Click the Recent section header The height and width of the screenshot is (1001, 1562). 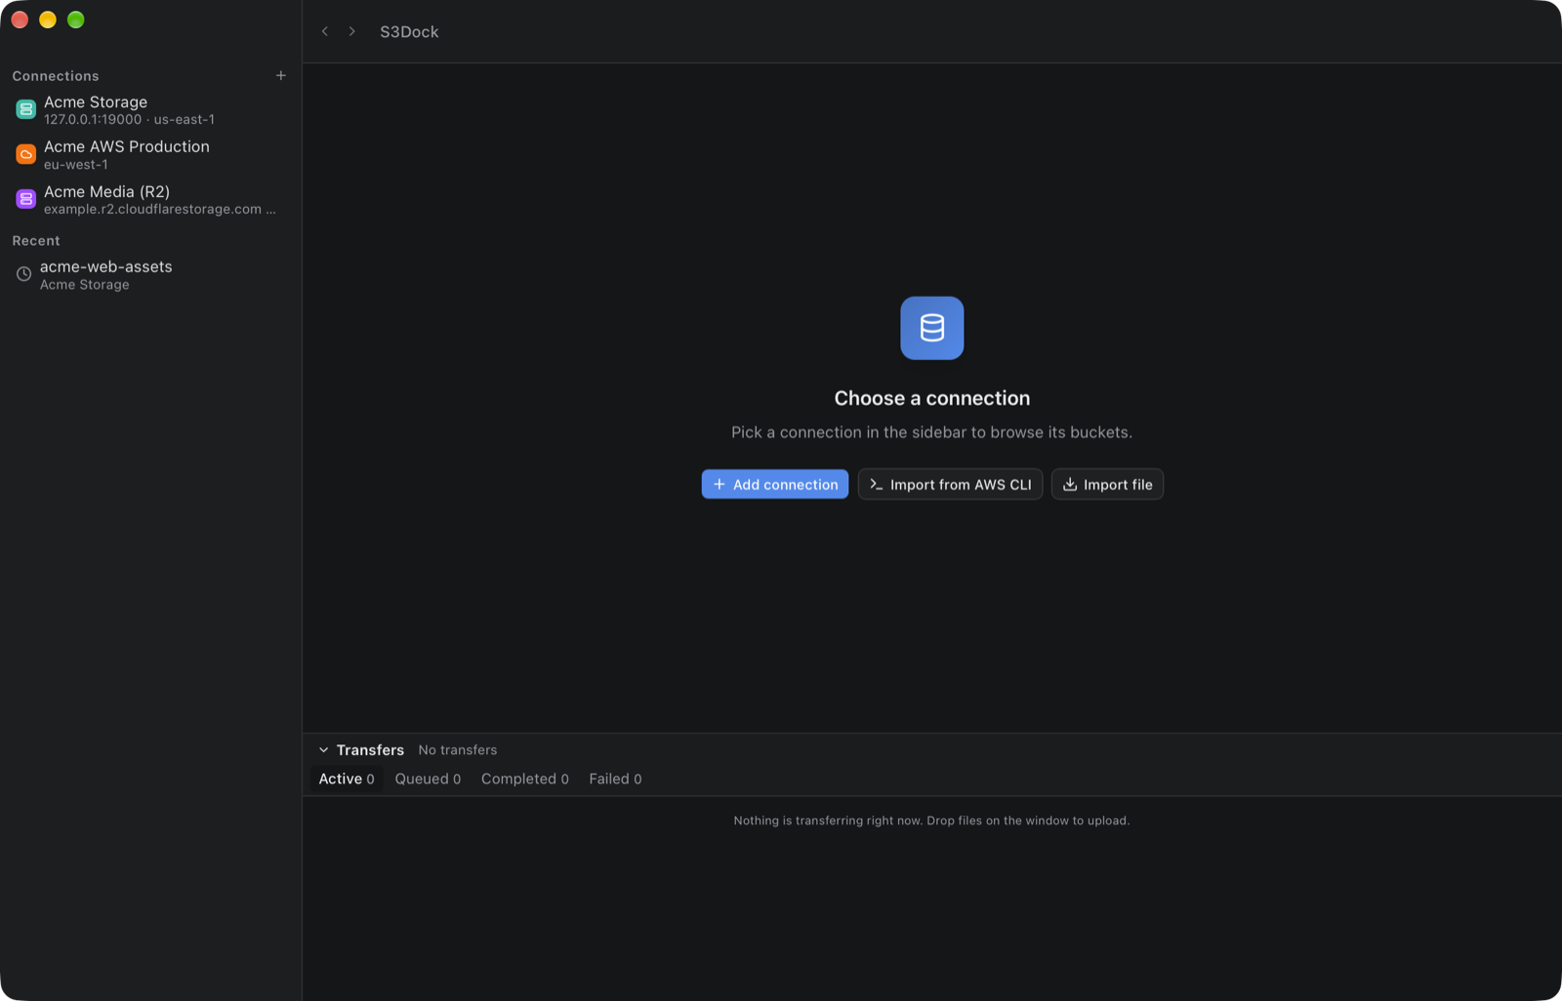[36, 241]
